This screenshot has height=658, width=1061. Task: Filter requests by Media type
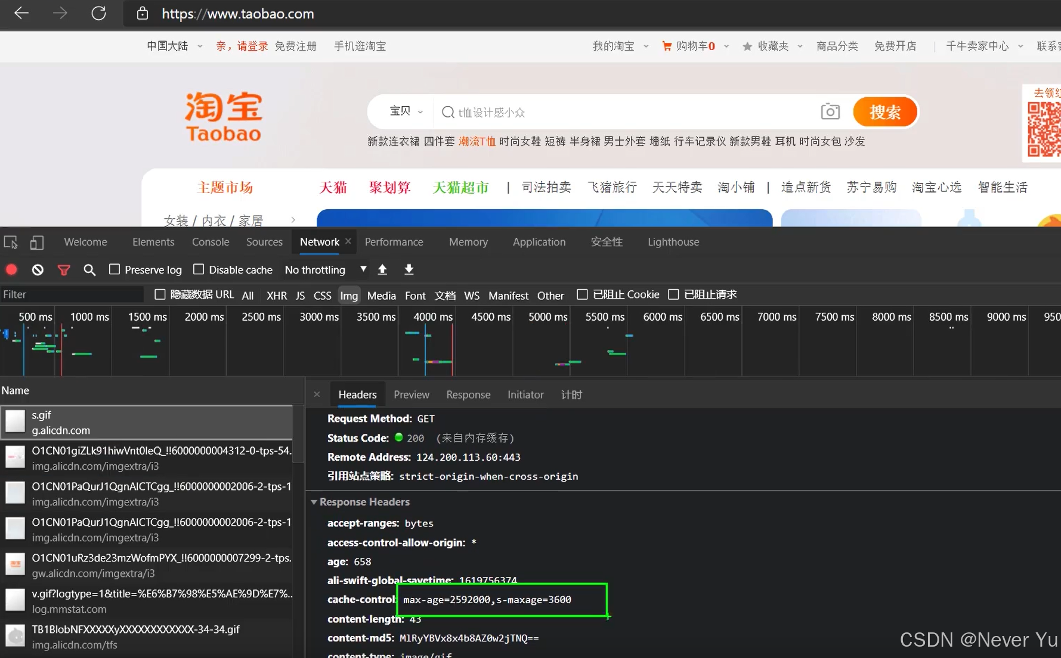(381, 295)
